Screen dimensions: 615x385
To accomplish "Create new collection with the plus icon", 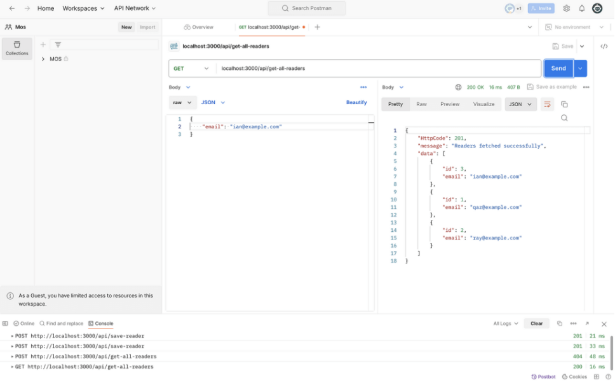I will click(x=43, y=44).
